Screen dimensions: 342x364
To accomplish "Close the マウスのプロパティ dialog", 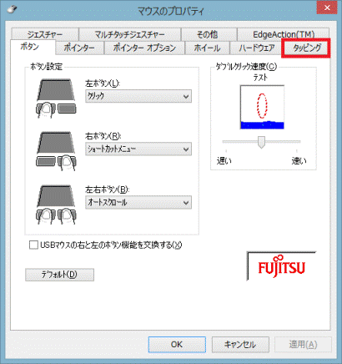I will point(327,8).
